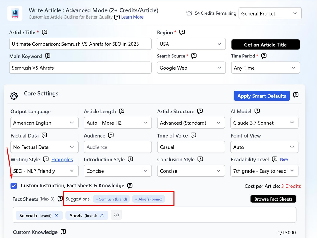317x238 pixels.
Task: Follow the Learn More link
Action: point(132,17)
